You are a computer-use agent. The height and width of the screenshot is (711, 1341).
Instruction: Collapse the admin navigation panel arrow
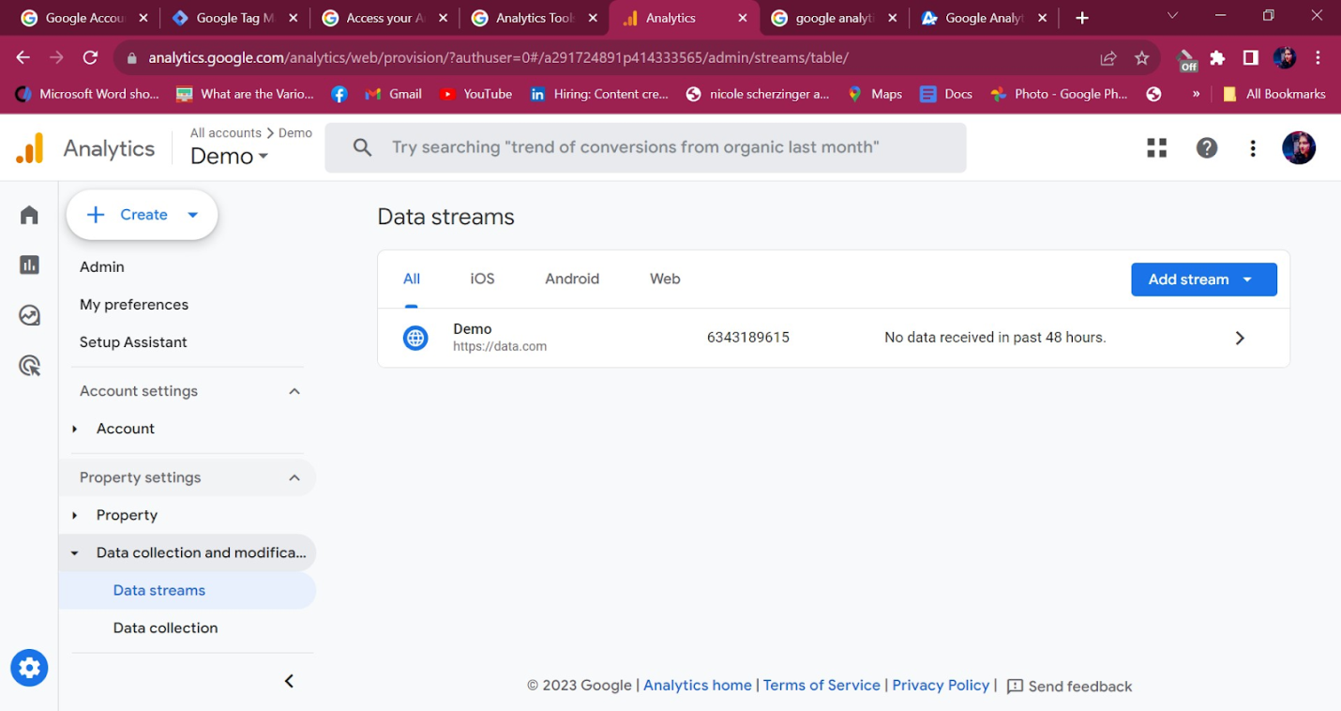pos(289,681)
